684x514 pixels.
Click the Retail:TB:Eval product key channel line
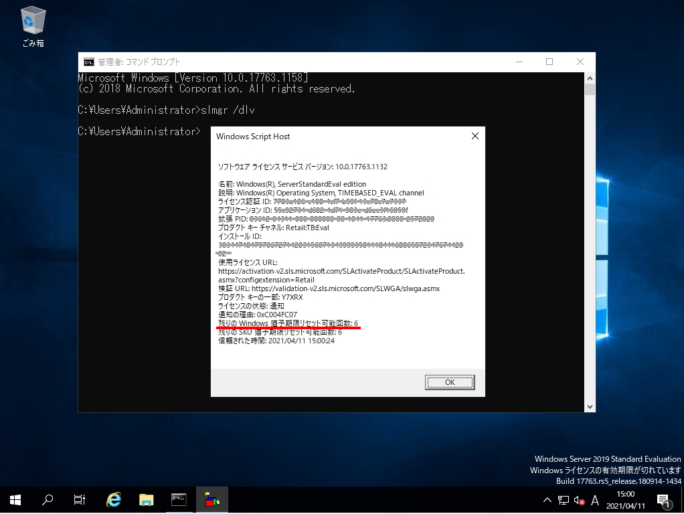click(274, 228)
